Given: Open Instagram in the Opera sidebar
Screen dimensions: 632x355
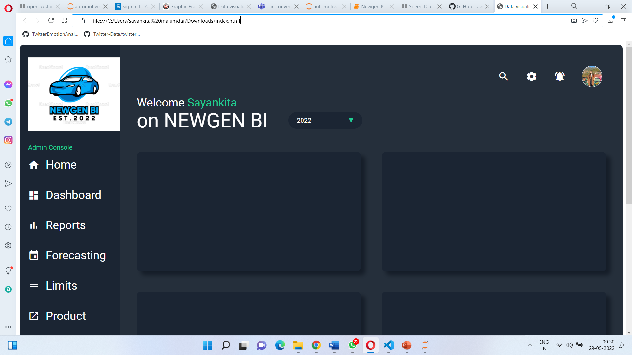Looking at the screenshot, I should (8, 140).
